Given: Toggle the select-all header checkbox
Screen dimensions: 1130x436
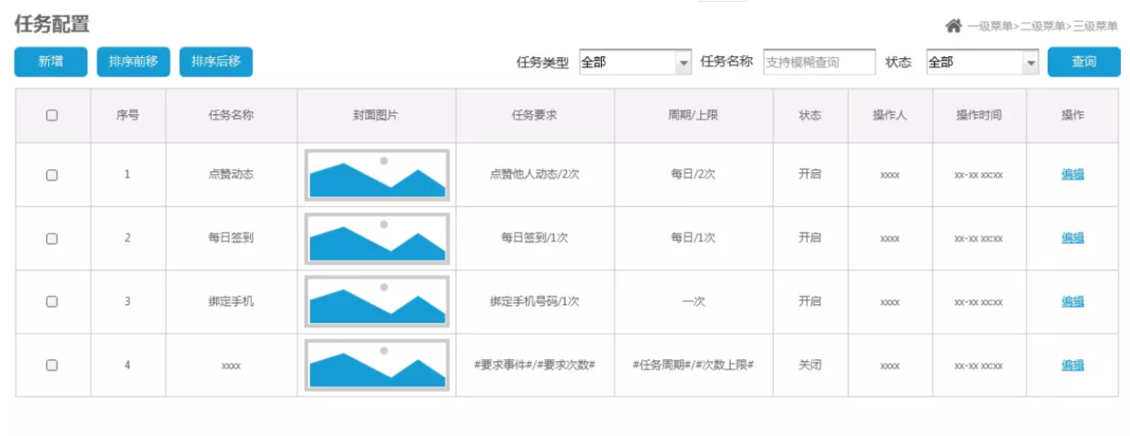Looking at the screenshot, I should point(52,115).
